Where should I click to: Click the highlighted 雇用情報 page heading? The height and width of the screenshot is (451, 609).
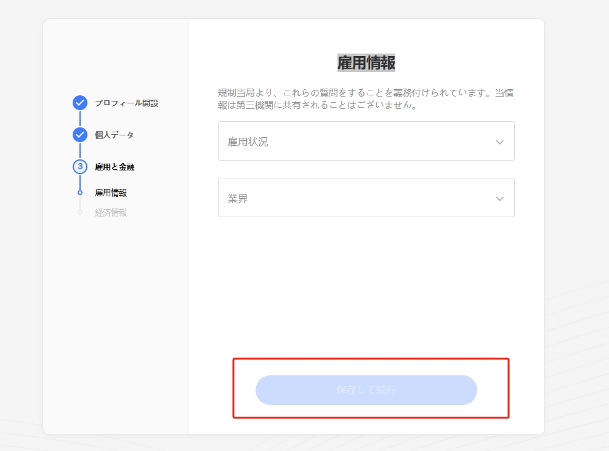point(366,63)
